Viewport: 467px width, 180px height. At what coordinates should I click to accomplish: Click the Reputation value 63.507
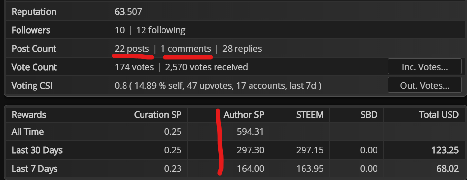[x=128, y=12]
